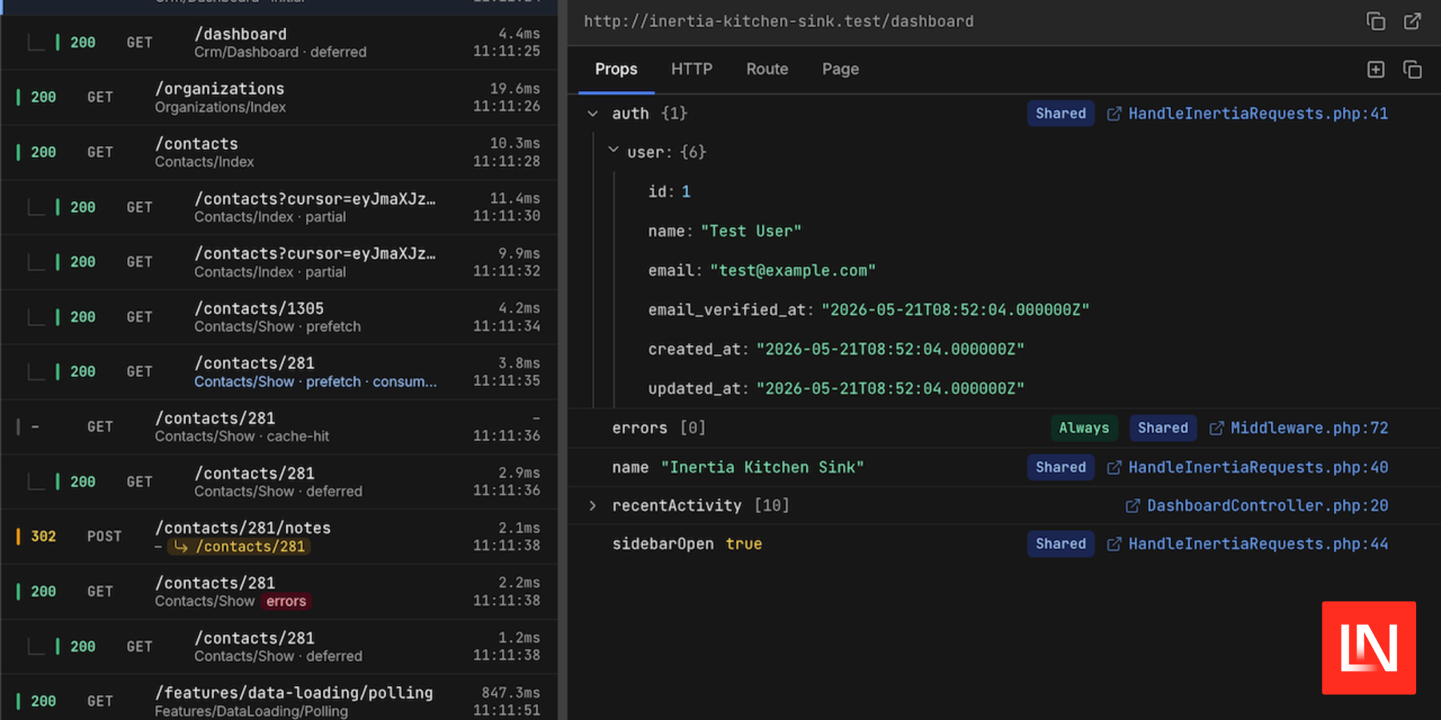Click the Laravel News logo

pos(1368,647)
